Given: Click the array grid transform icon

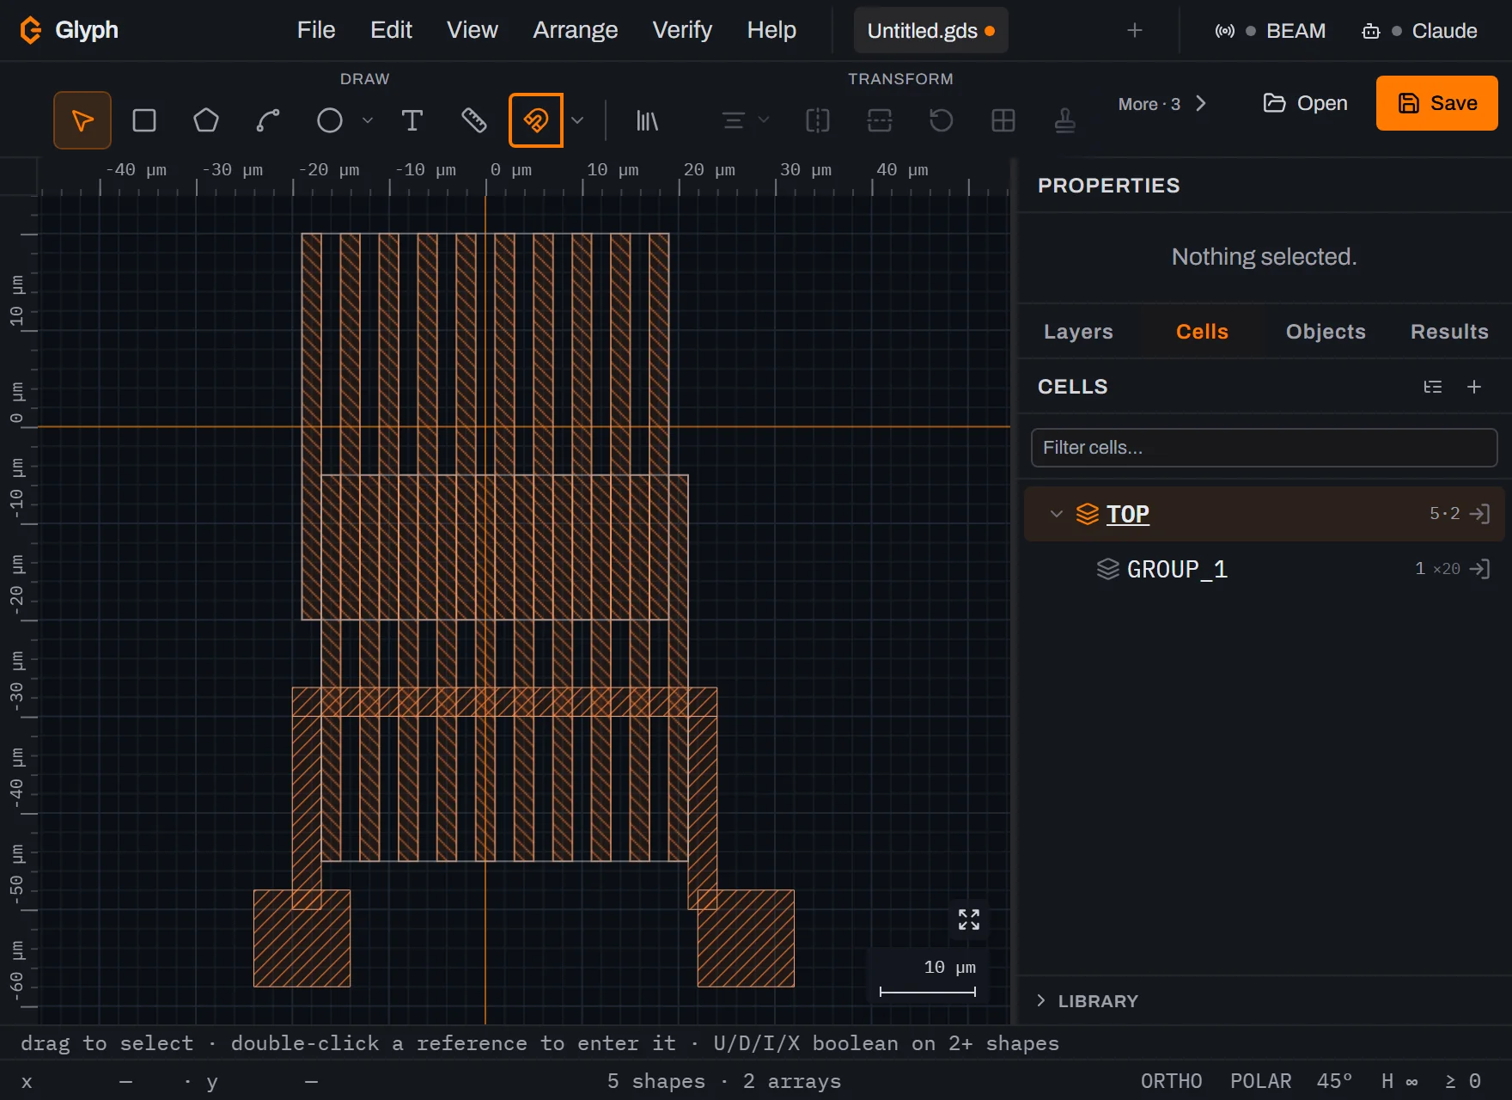Looking at the screenshot, I should [1003, 120].
